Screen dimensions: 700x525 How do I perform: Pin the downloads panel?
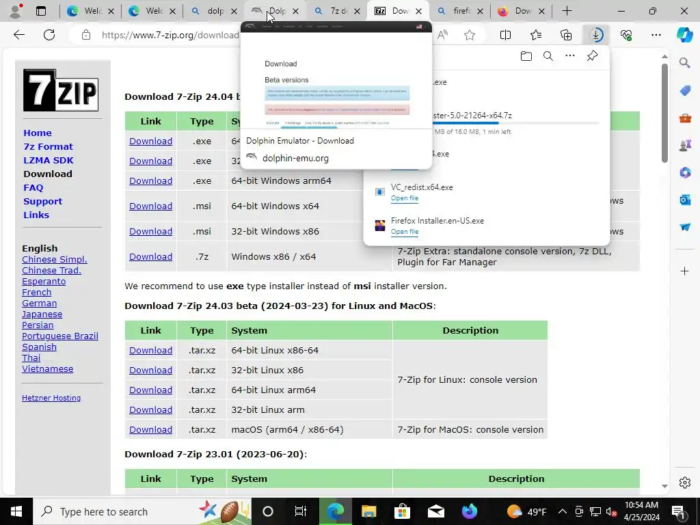tap(592, 56)
